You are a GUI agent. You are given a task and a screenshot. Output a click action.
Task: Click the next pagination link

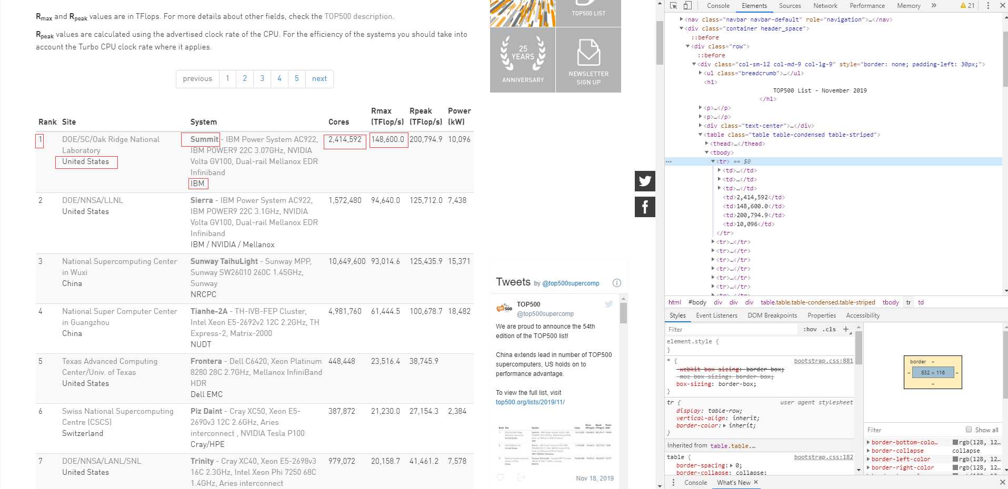click(320, 79)
